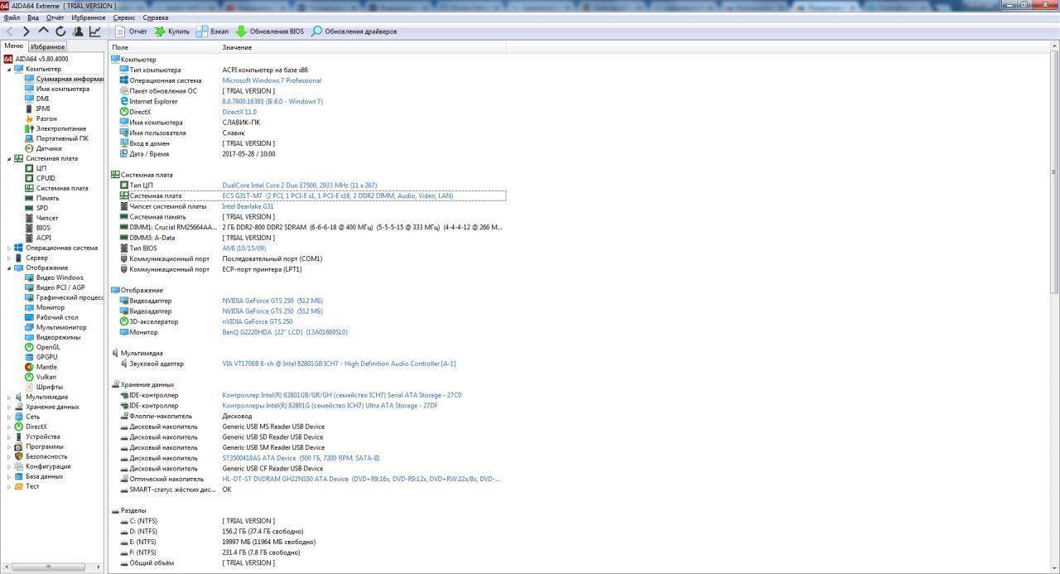Click the IPMI icon in the sidebar tree

[30, 109]
